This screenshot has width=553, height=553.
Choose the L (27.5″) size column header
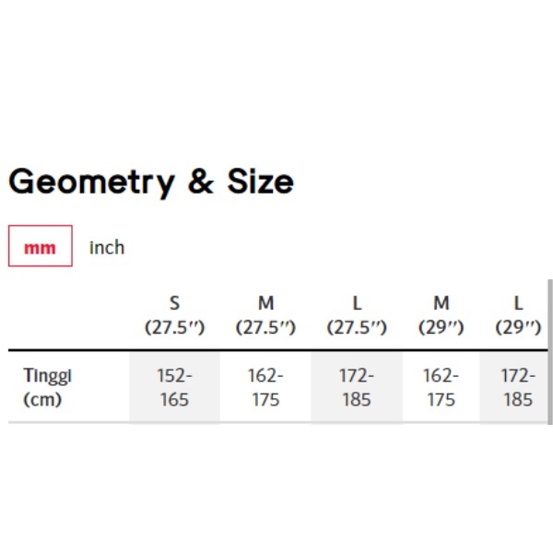357,315
